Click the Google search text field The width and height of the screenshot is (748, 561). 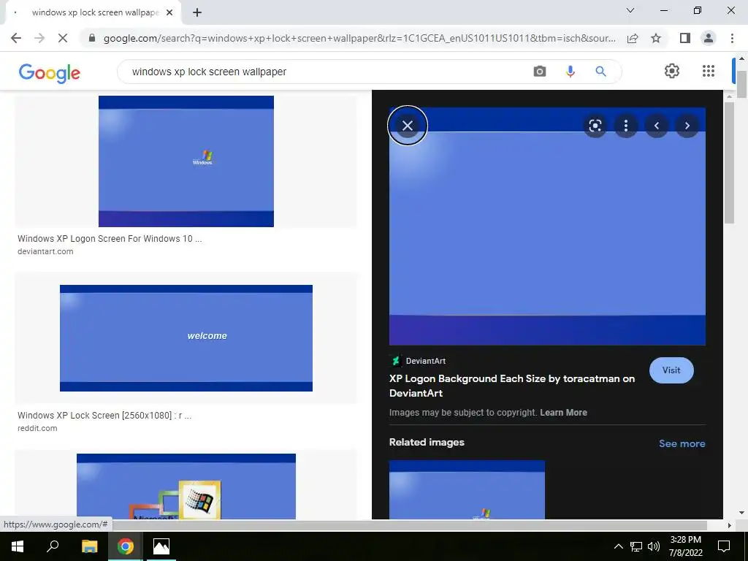click(329, 72)
